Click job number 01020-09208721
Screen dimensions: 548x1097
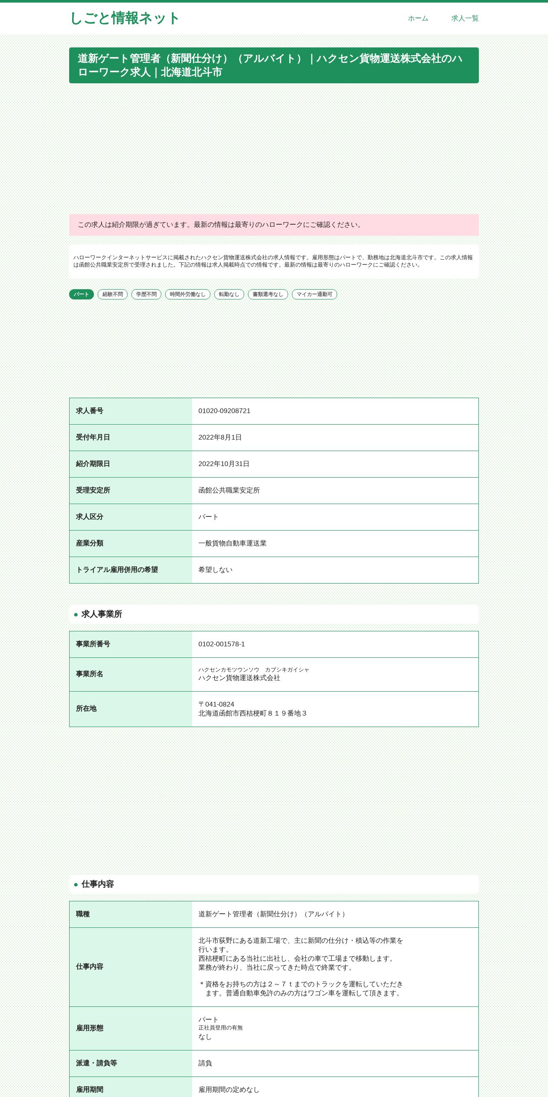[224, 411]
